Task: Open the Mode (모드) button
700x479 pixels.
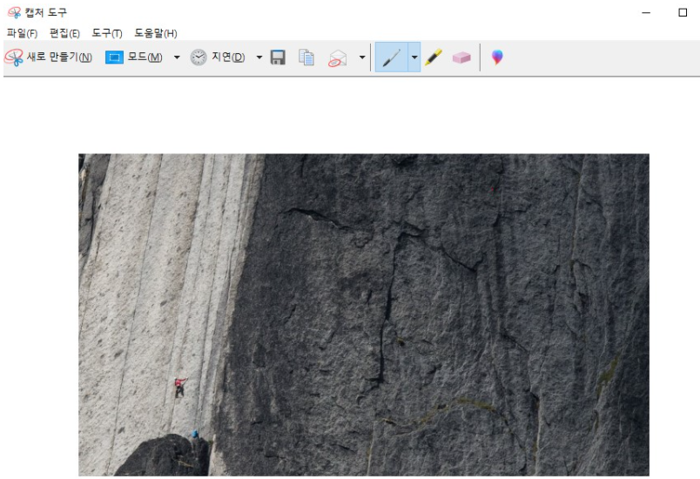Action: pyautogui.click(x=134, y=57)
